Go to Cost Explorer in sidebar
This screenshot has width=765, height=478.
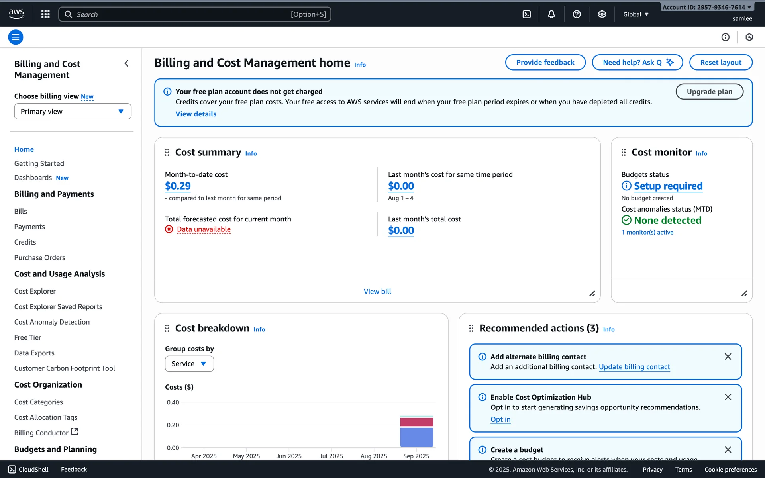coord(35,291)
